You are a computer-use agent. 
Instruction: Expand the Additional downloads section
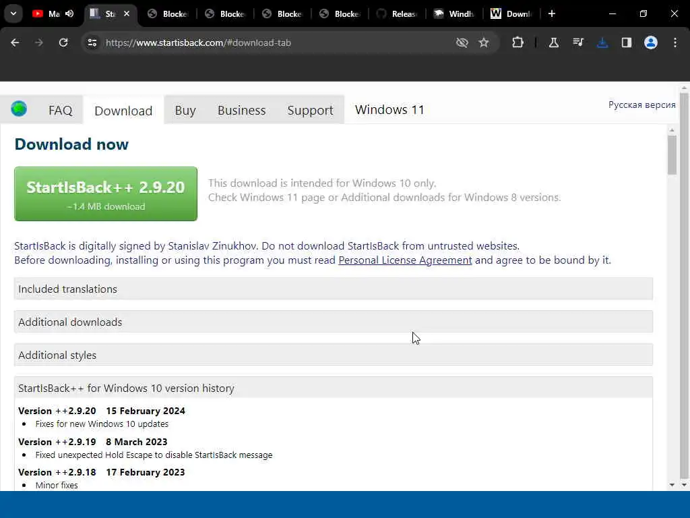(x=333, y=322)
